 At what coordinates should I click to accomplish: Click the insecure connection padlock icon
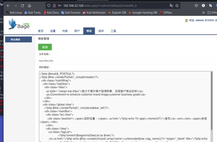54,6
